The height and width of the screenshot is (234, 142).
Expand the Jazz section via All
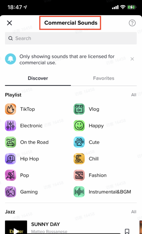[134, 212]
